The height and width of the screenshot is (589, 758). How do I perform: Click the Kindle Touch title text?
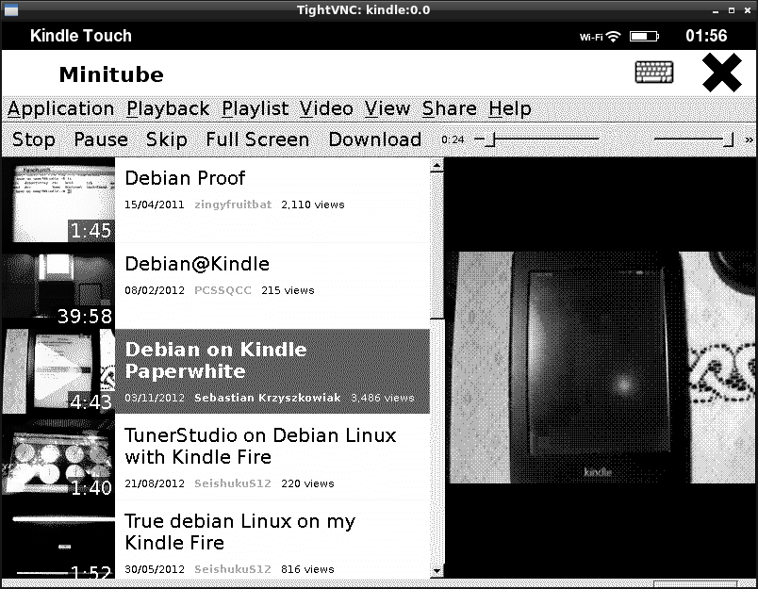[81, 36]
